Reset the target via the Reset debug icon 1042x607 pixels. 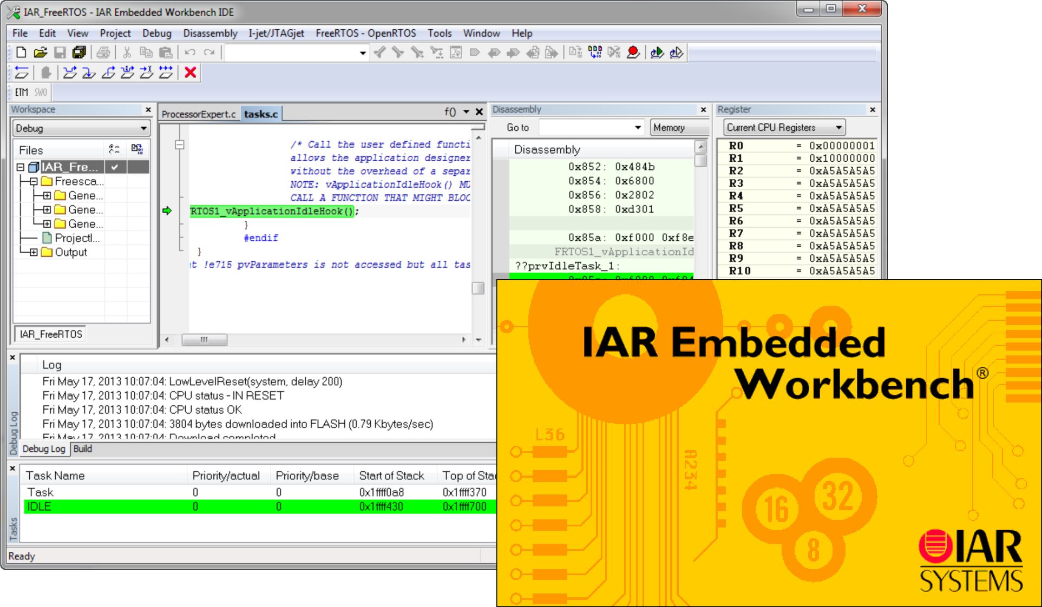[x=22, y=72]
